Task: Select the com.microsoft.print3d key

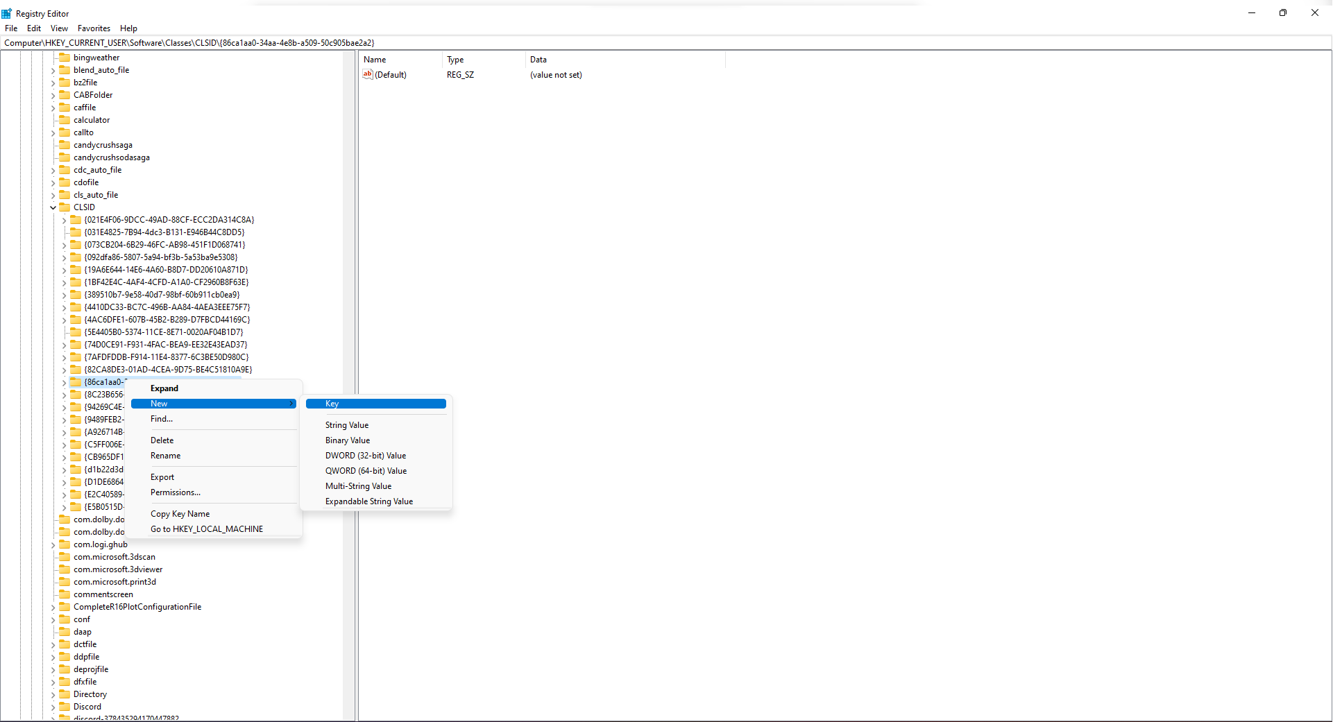Action: point(114,582)
